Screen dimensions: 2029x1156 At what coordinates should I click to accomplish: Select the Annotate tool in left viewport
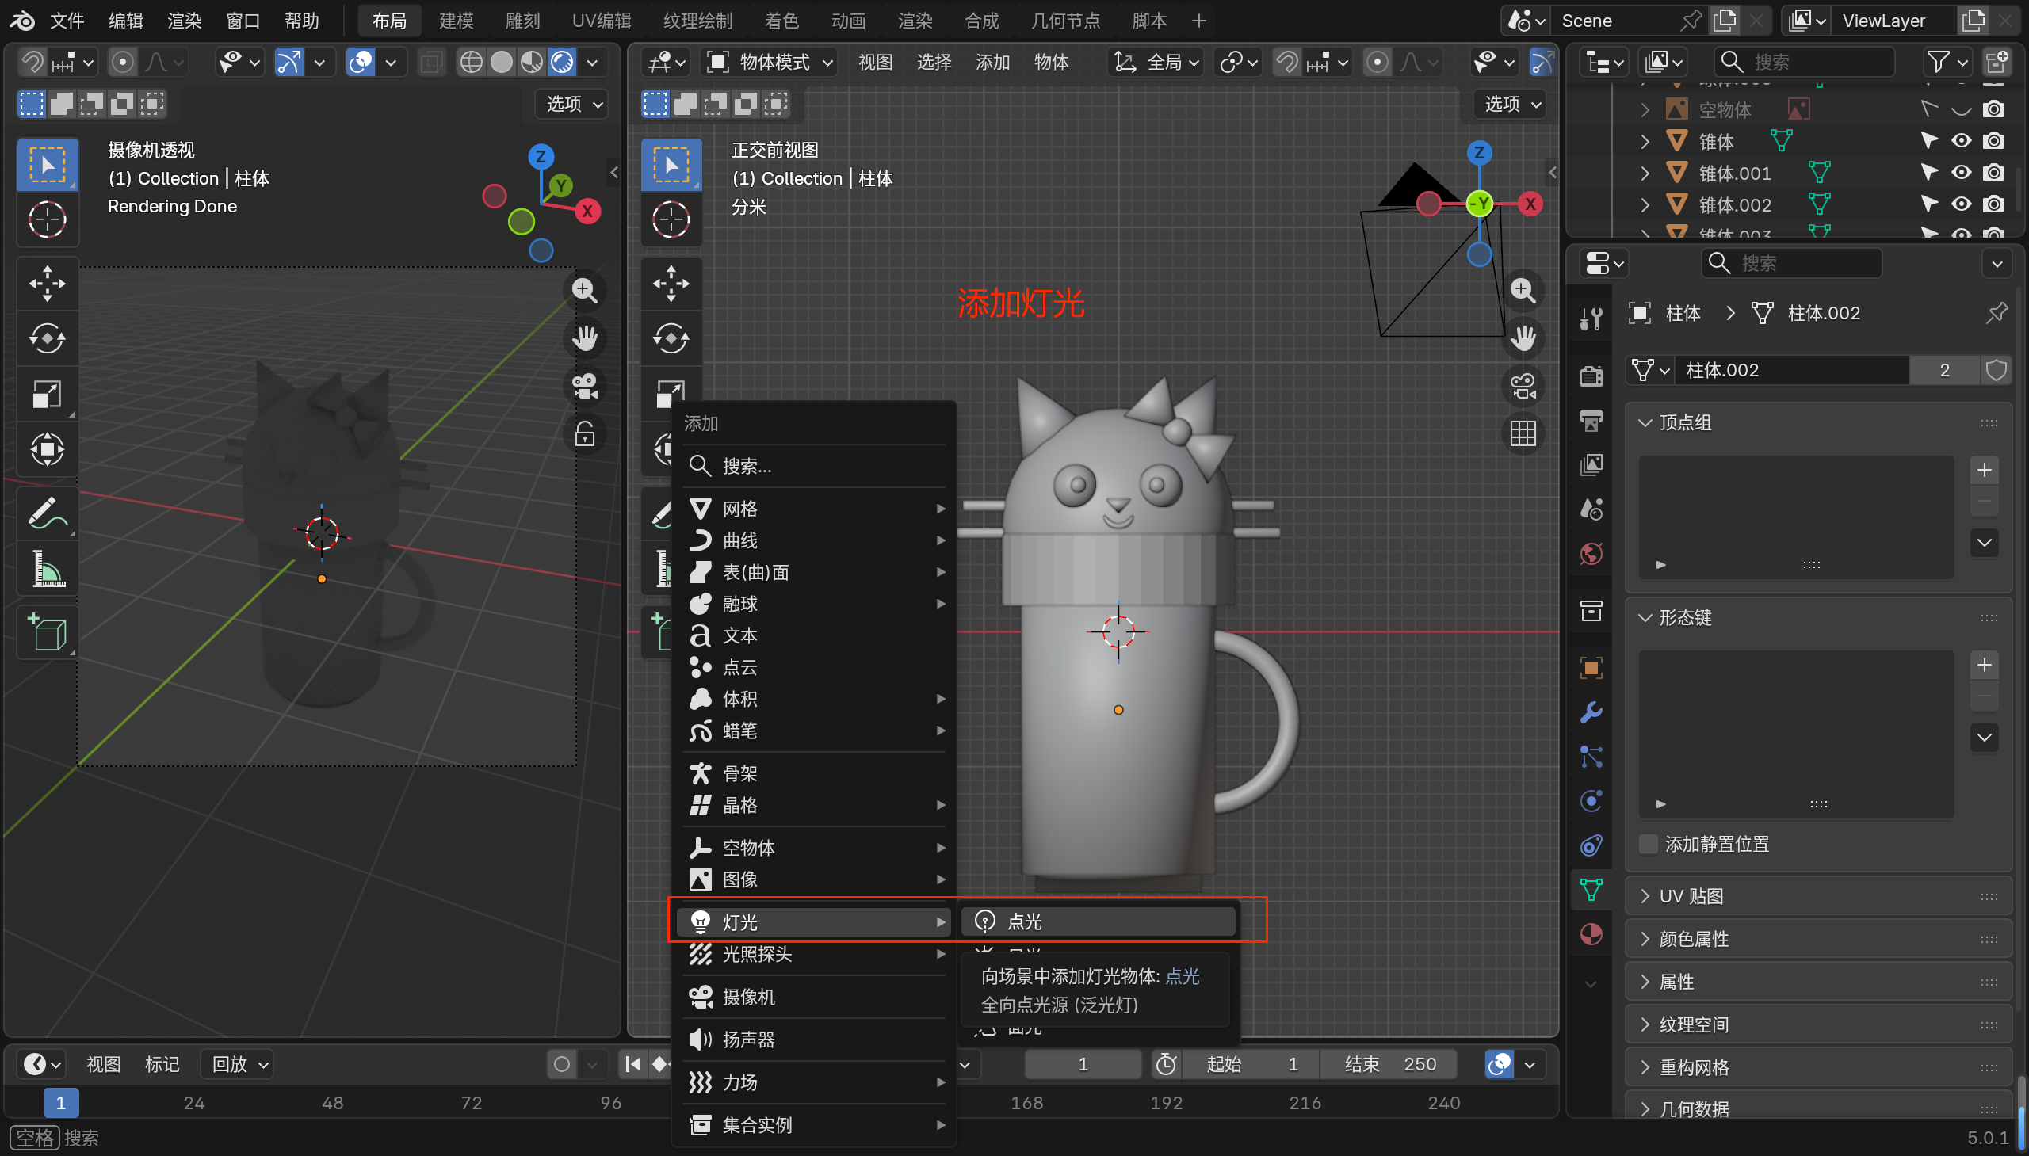tap(47, 513)
